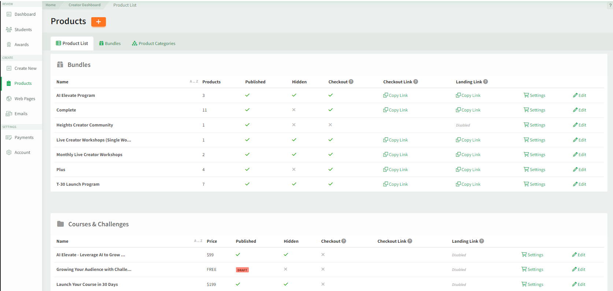Open Payments settings

20,137
